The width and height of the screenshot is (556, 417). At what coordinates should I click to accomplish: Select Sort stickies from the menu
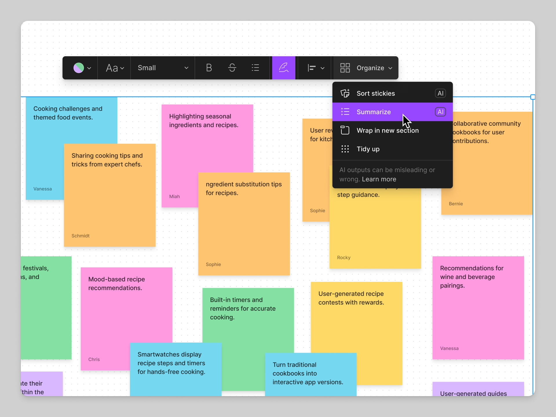pyautogui.click(x=376, y=93)
